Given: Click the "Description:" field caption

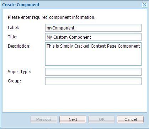Looking at the screenshot, I should (x=19, y=46).
